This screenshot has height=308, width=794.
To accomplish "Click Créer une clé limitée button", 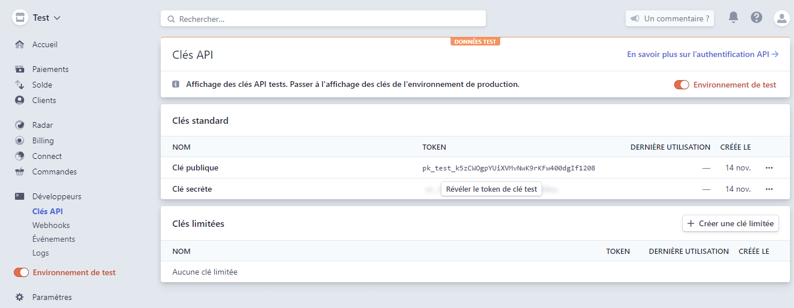I will point(731,223).
